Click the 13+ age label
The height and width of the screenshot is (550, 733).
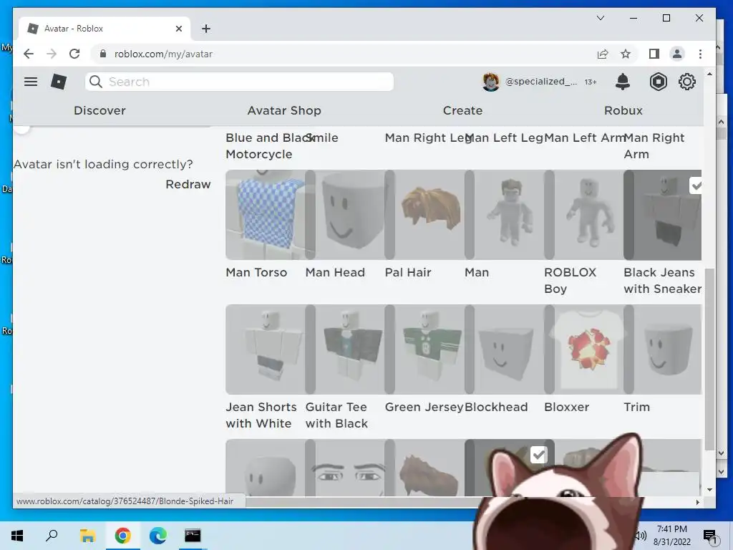click(591, 82)
